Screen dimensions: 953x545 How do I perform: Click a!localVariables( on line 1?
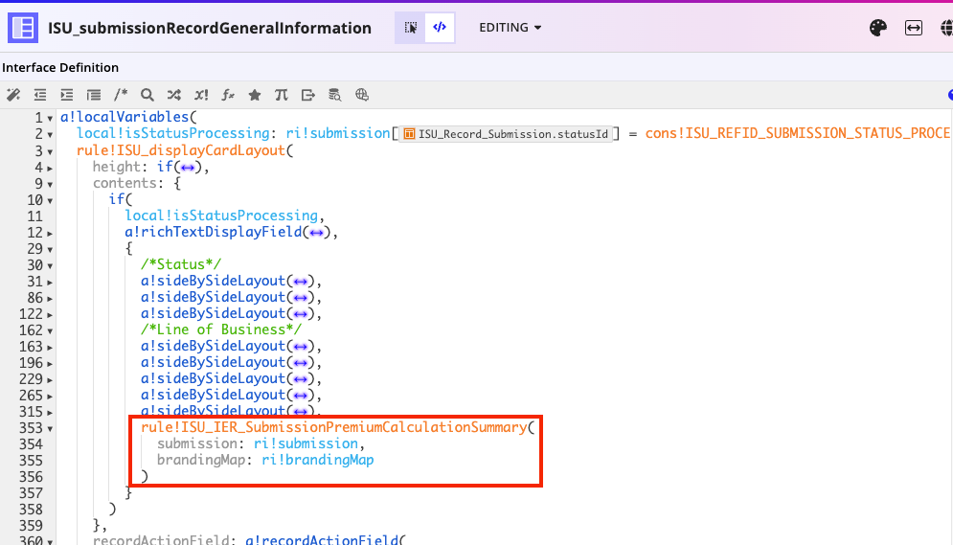[129, 117]
